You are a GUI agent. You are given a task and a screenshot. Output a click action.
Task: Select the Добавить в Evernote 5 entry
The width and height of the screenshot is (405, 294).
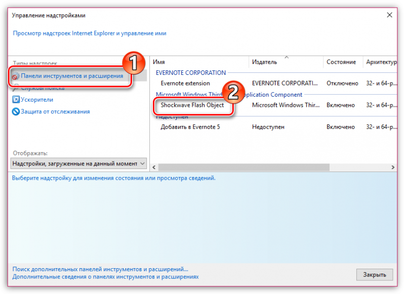[x=190, y=127]
